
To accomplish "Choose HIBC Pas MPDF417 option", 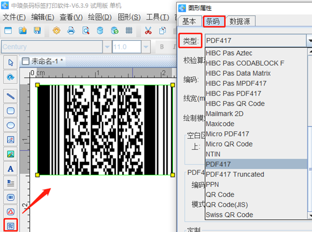I will click(x=256, y=83).
